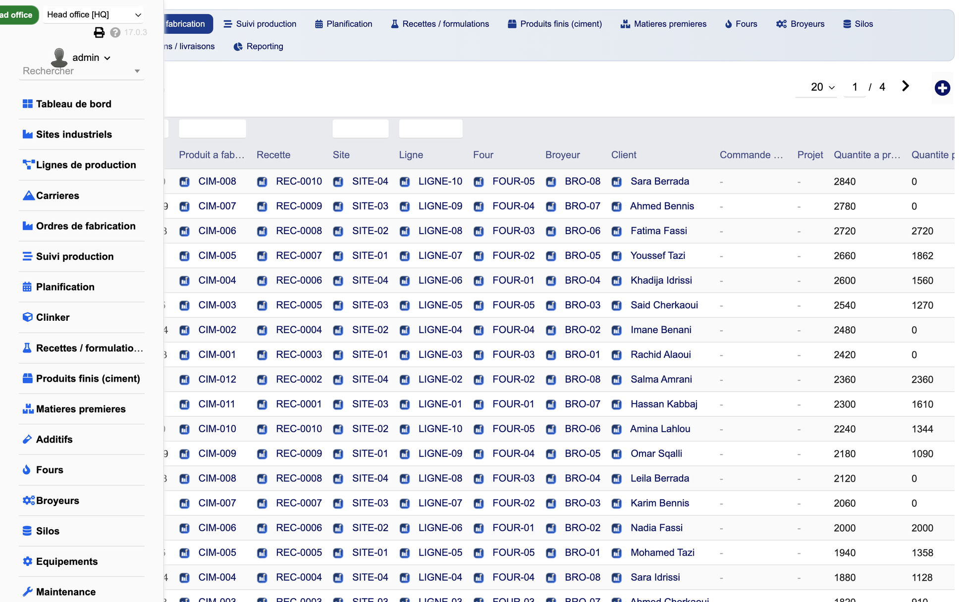Sort by the Four column header
Viewport: 964px width, 602px height.
click(x=483, y=155)
